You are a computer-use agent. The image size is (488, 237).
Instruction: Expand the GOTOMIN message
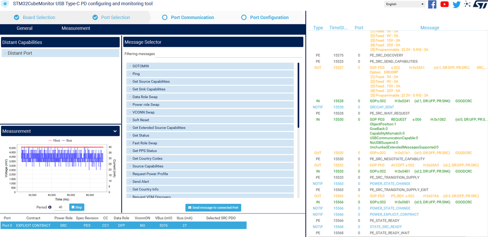pyautogui.click(x=210, y=66)
